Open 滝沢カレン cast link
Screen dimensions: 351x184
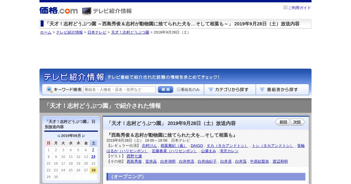coord(229,151)
